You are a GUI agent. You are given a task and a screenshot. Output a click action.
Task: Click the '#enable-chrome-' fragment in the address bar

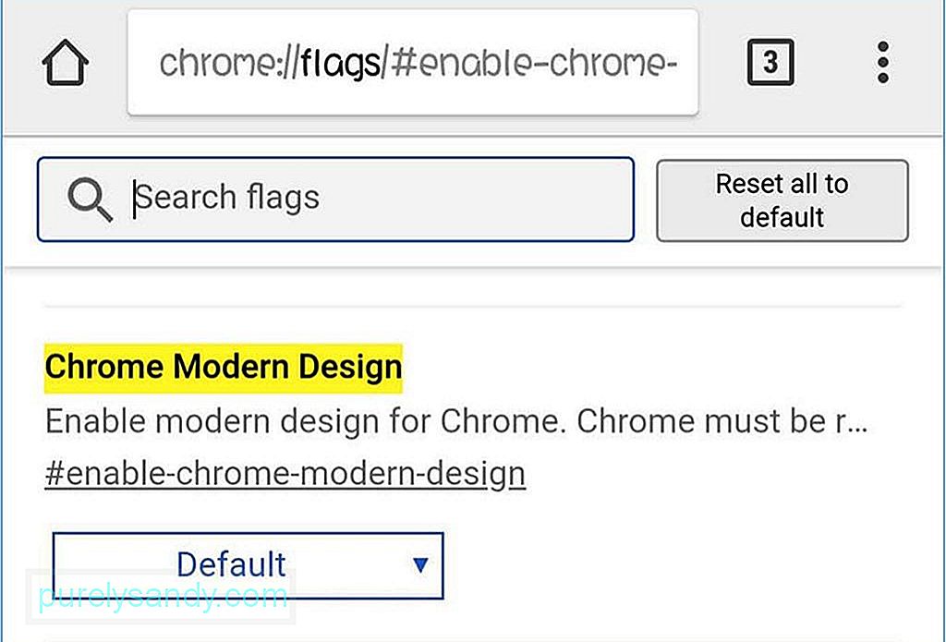[x=534, y=63]
